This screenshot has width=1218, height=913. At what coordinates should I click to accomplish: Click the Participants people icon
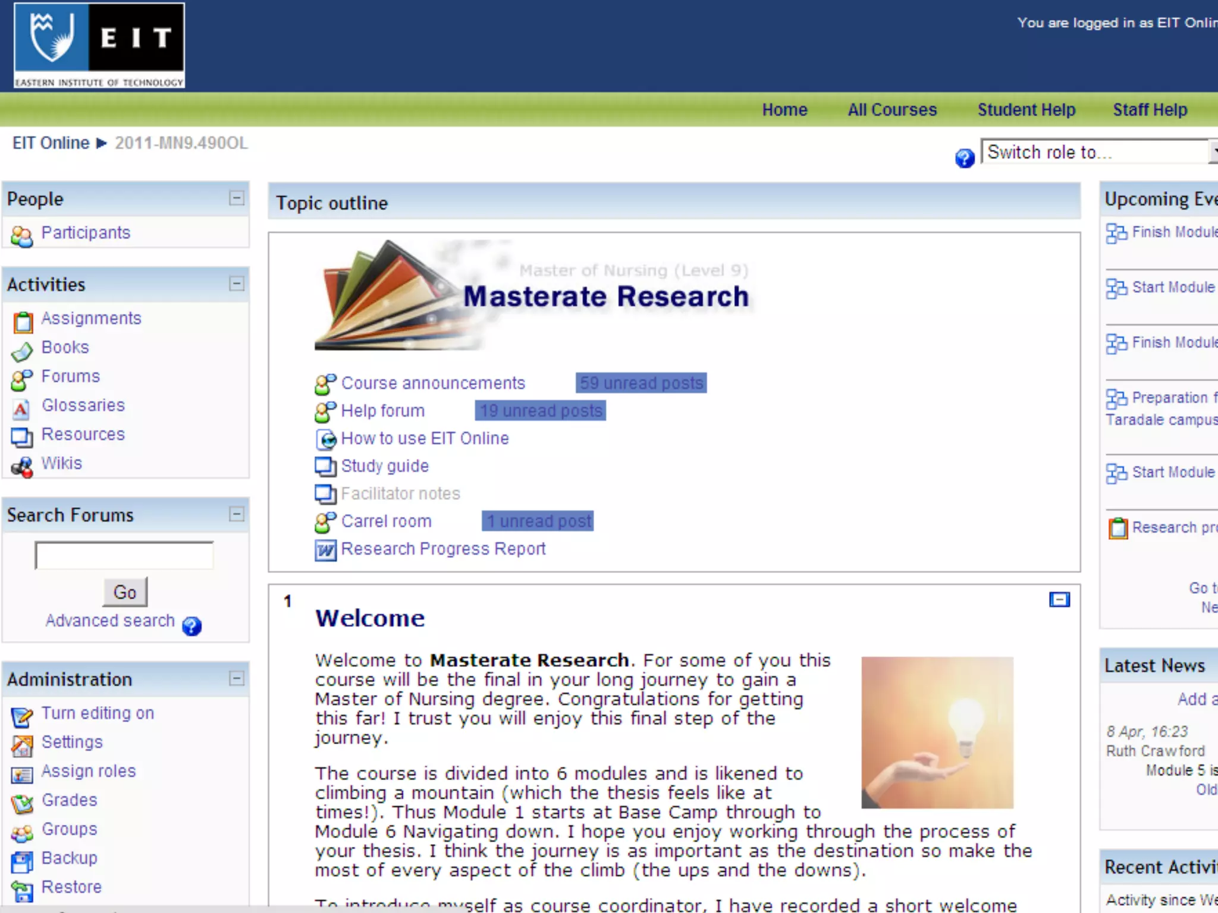pos(22,236)
